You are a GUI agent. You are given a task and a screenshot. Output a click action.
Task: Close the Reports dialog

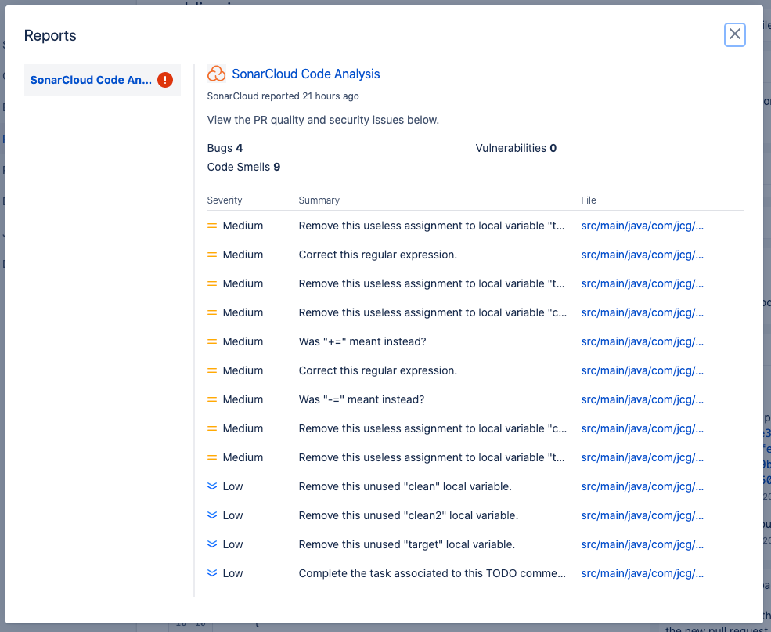(x=735, y=34)
